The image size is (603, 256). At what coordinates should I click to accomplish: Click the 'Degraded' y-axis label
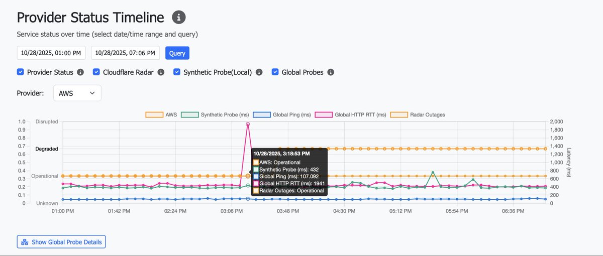[46, 149]
